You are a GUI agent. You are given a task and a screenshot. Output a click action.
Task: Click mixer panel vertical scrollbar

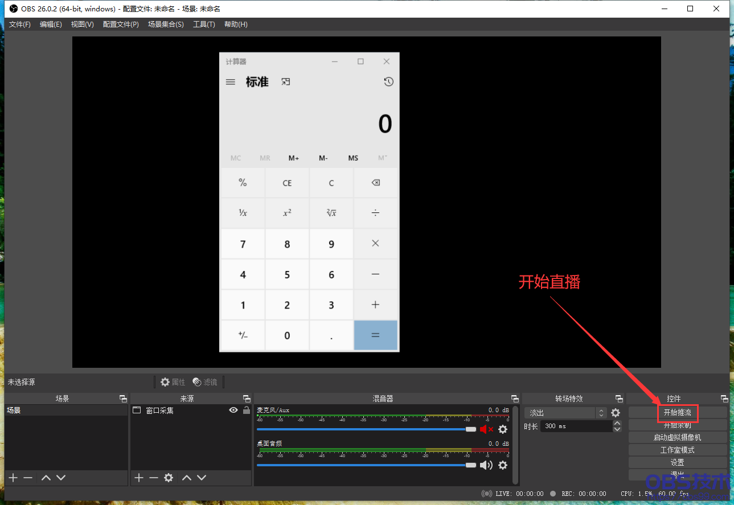coord(515,445)
